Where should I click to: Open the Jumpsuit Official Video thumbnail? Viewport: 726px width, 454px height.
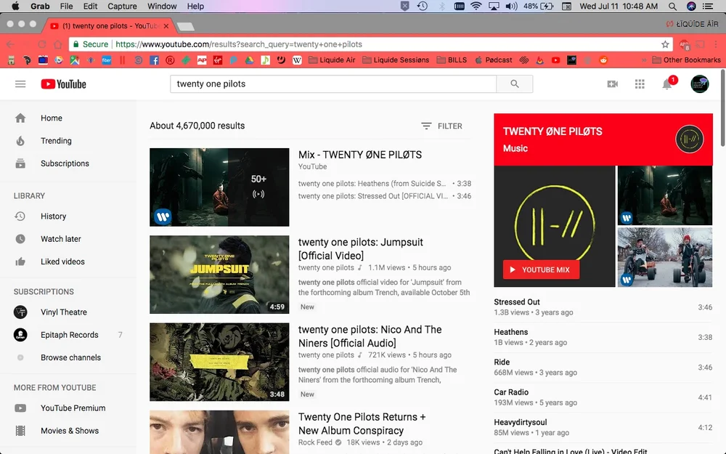tap(219, 275)
